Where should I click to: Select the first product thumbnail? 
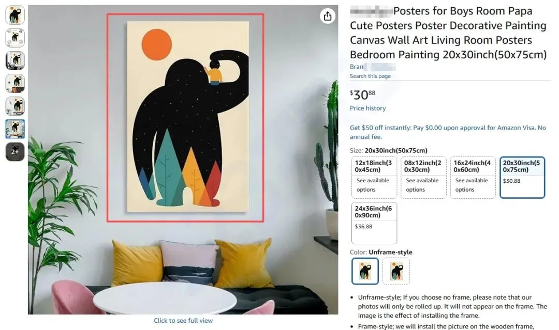click(x=15, y=15)
